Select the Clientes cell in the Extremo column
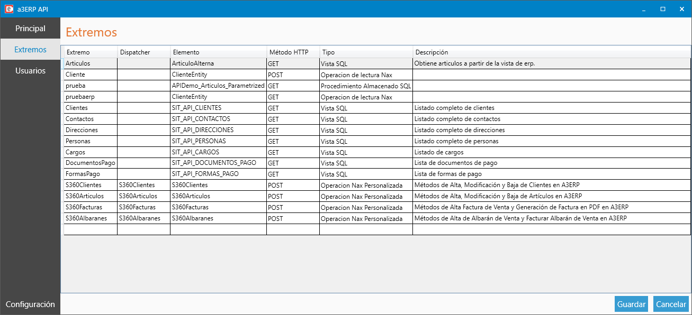692x315 pixels. tap(91, 108)
